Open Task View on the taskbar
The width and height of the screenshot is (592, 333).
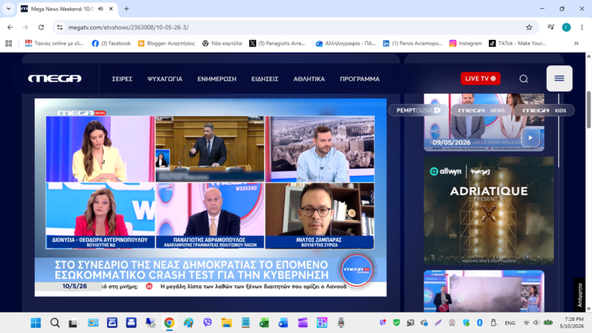point(73,323)
